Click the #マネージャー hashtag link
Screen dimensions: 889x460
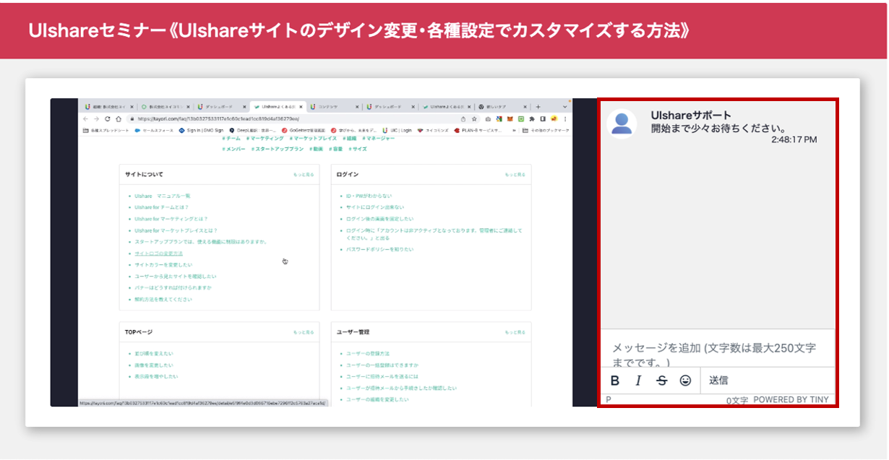click(379, 137)
